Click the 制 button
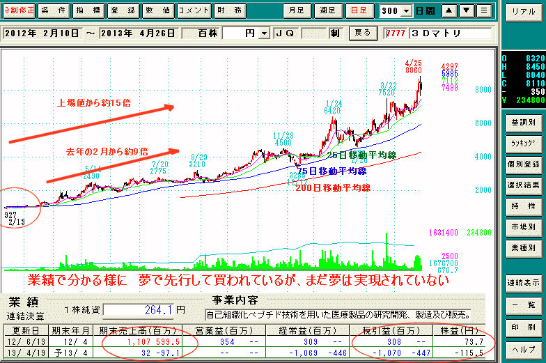This screenshot has width=546, height=363. (336, 33)
